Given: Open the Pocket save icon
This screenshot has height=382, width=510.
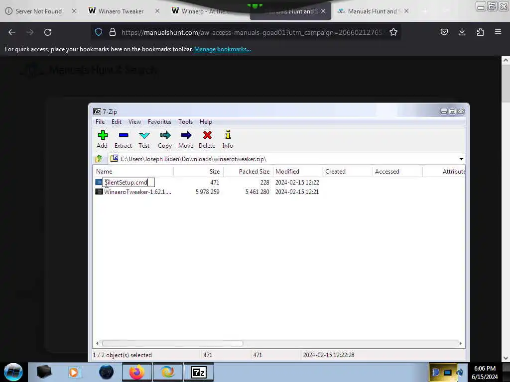Looking at the screenshot, I should pos(444,32).
